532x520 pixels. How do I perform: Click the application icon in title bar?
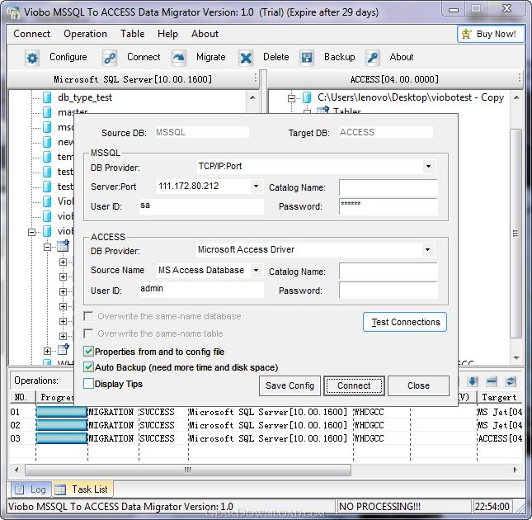[13, 12]
